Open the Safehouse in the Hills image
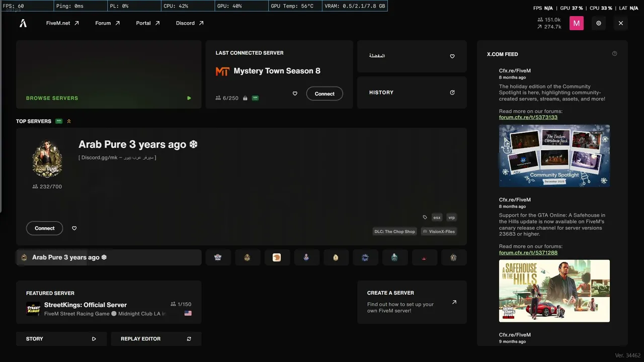The width and height of the screenshot is (644, 362). (554, 291)
